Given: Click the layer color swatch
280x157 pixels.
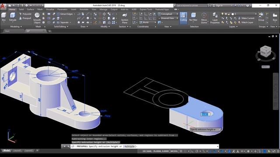Looking at the screenshot, I should (x=232, y=14).
